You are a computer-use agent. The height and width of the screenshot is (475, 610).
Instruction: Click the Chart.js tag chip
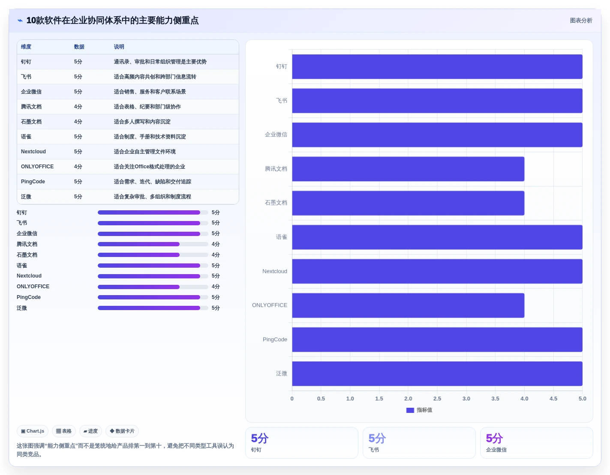tap(33, 431)
